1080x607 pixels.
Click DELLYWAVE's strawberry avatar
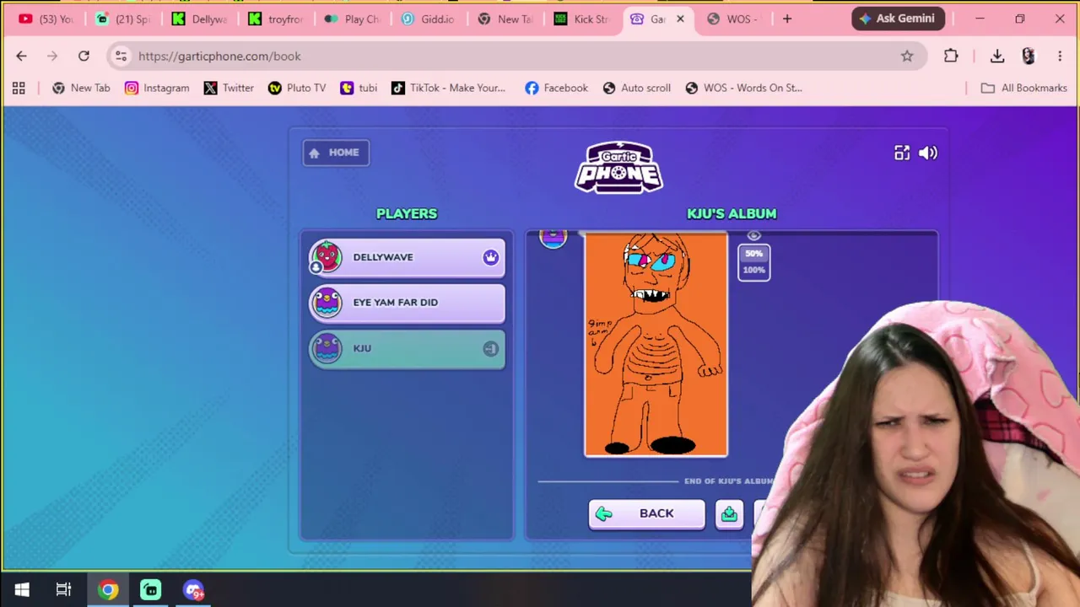(x=327, y=257)
